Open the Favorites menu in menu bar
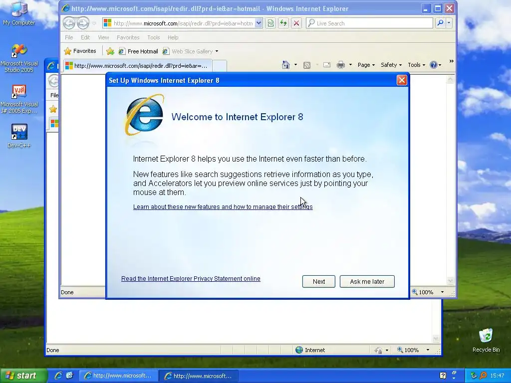 (x=128, y=37)
